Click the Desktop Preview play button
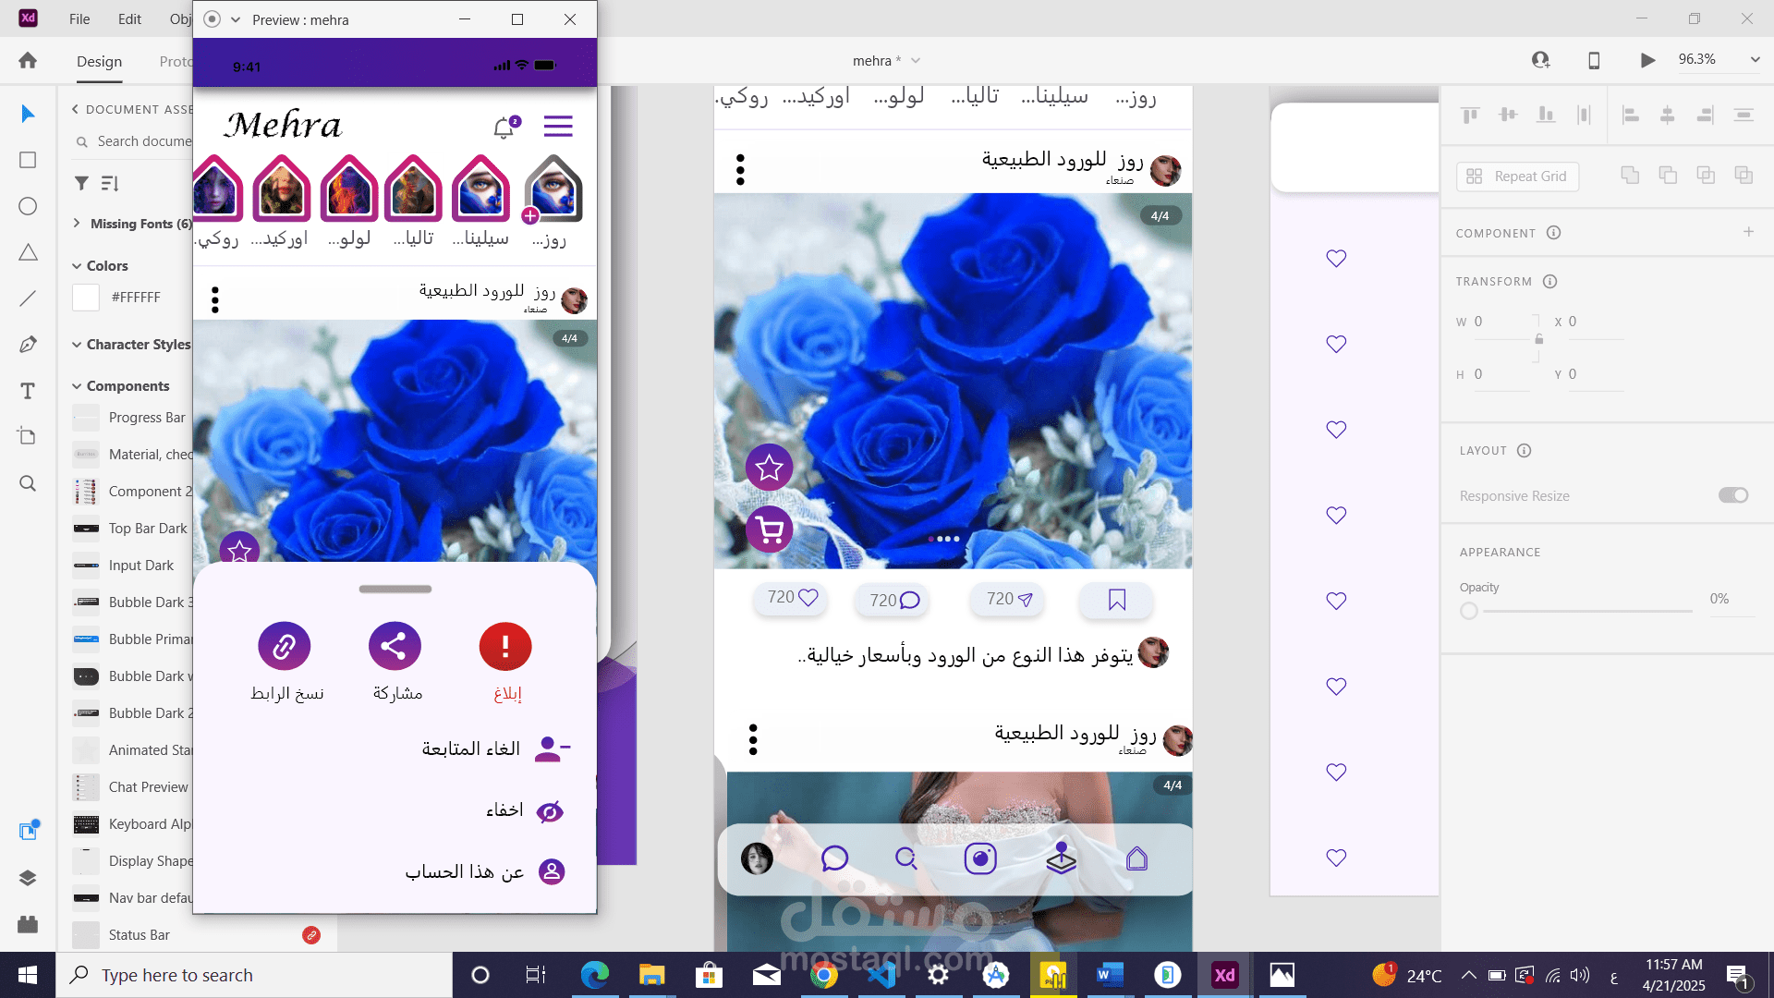This screenshot has height=998, width=1774. [x=1647, y=60]
